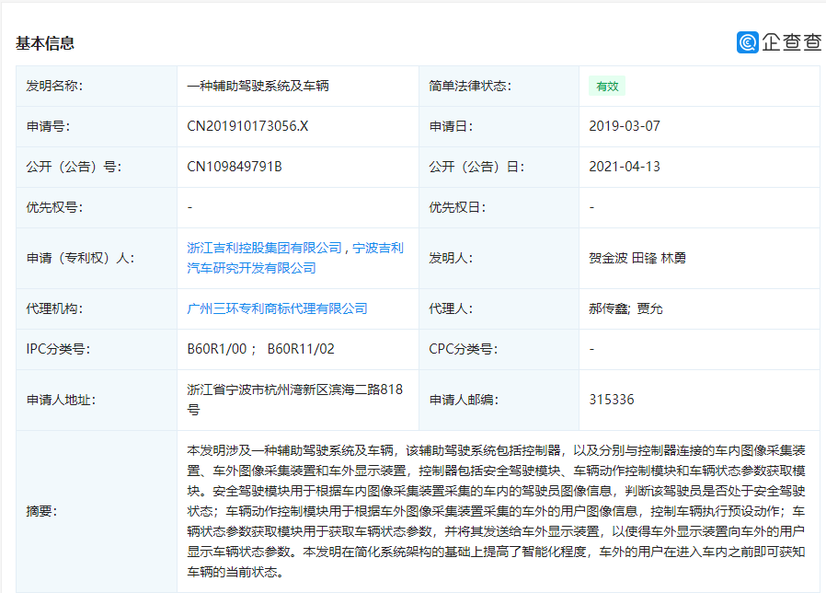This screenshot has height=593, width=826.
Task: Select the 公开（公告）号 label cell
Action: 97,167
